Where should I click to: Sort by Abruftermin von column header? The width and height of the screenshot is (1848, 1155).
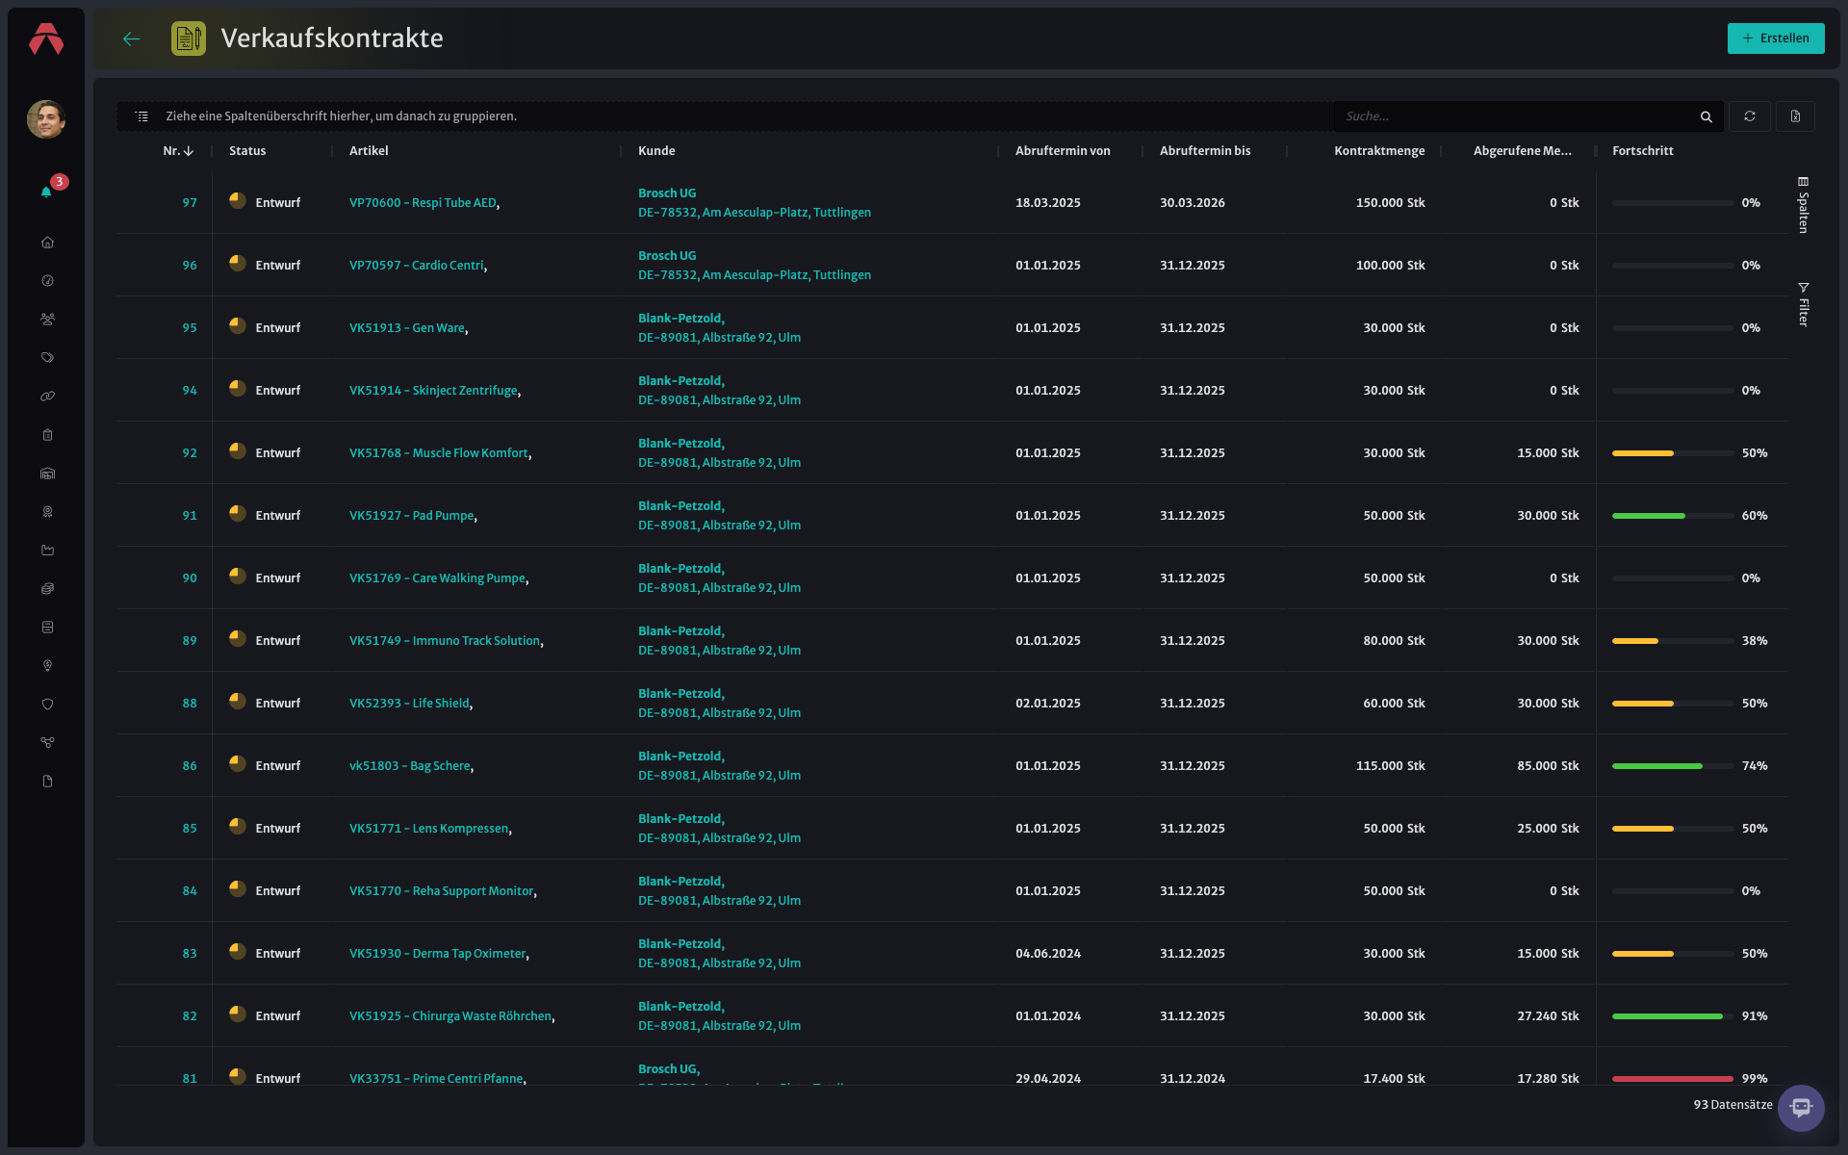pos(1063,151)
